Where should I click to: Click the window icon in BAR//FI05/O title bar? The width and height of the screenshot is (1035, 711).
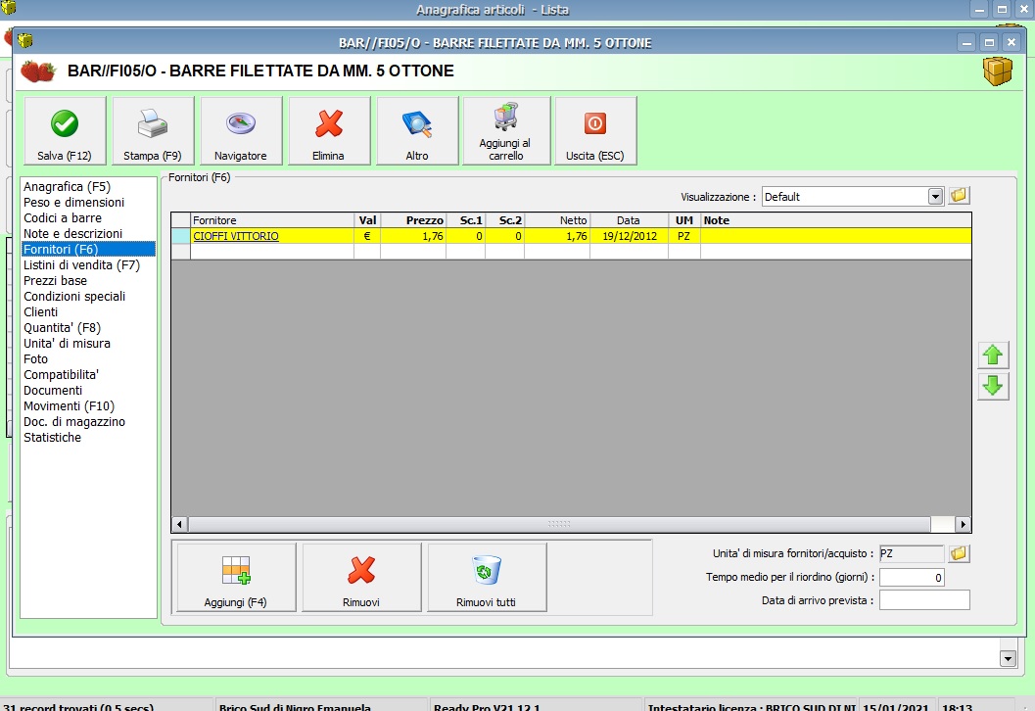point(25,41)
